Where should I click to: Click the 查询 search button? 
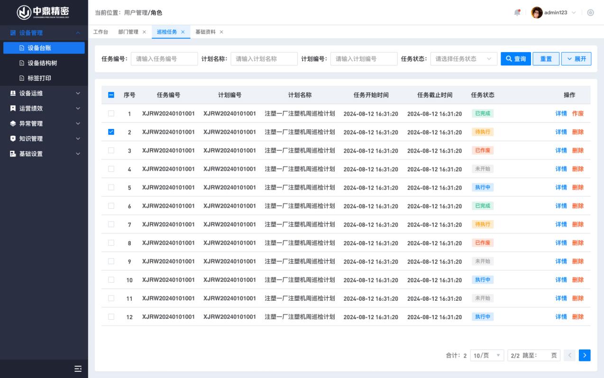(515, 59)
